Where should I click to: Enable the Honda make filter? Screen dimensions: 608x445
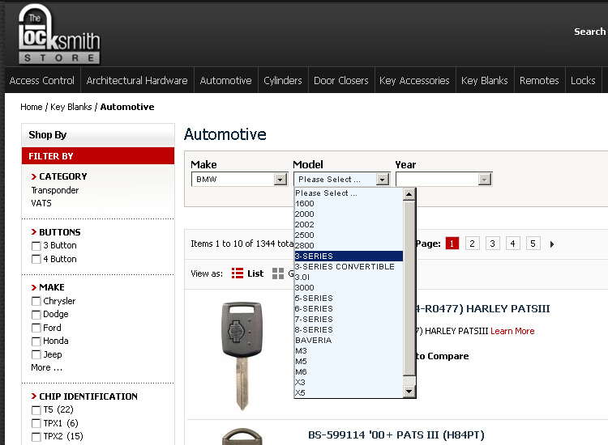click(x=36, y=341)
